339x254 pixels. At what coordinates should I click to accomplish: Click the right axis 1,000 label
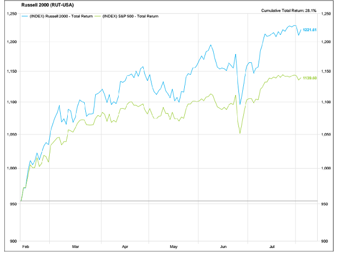click(326, 168)
